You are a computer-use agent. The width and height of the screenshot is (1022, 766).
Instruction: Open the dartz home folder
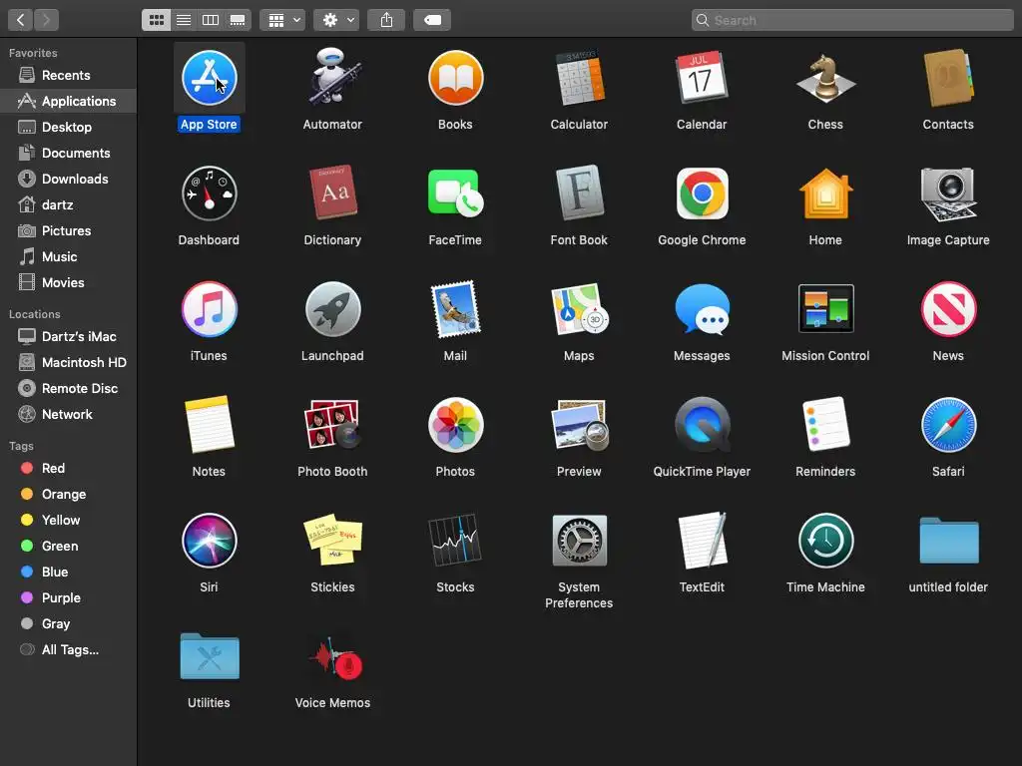[69, 204]
